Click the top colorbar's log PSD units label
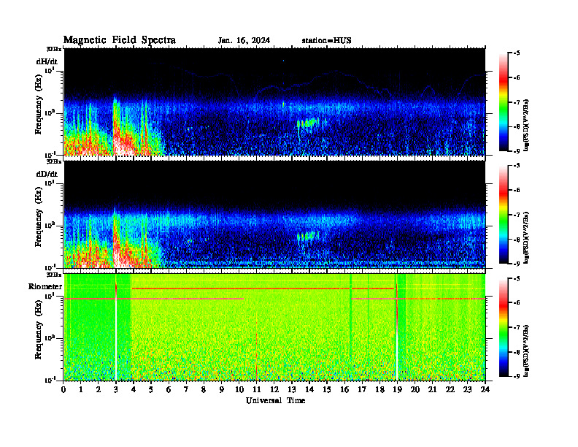 [x=526, y=125]
